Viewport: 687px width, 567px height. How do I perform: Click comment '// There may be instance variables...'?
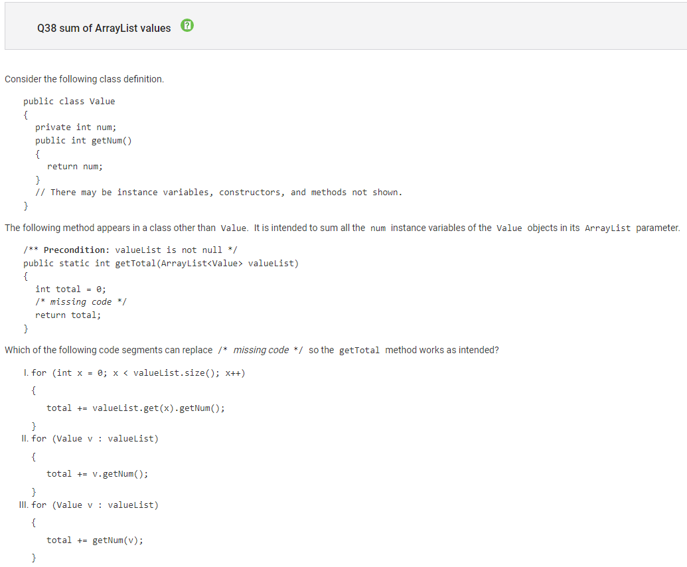(x=218, y=193)
